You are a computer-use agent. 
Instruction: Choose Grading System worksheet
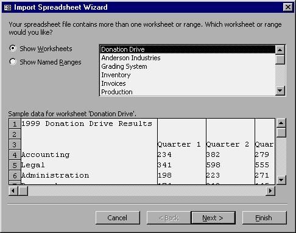[124, 66]
